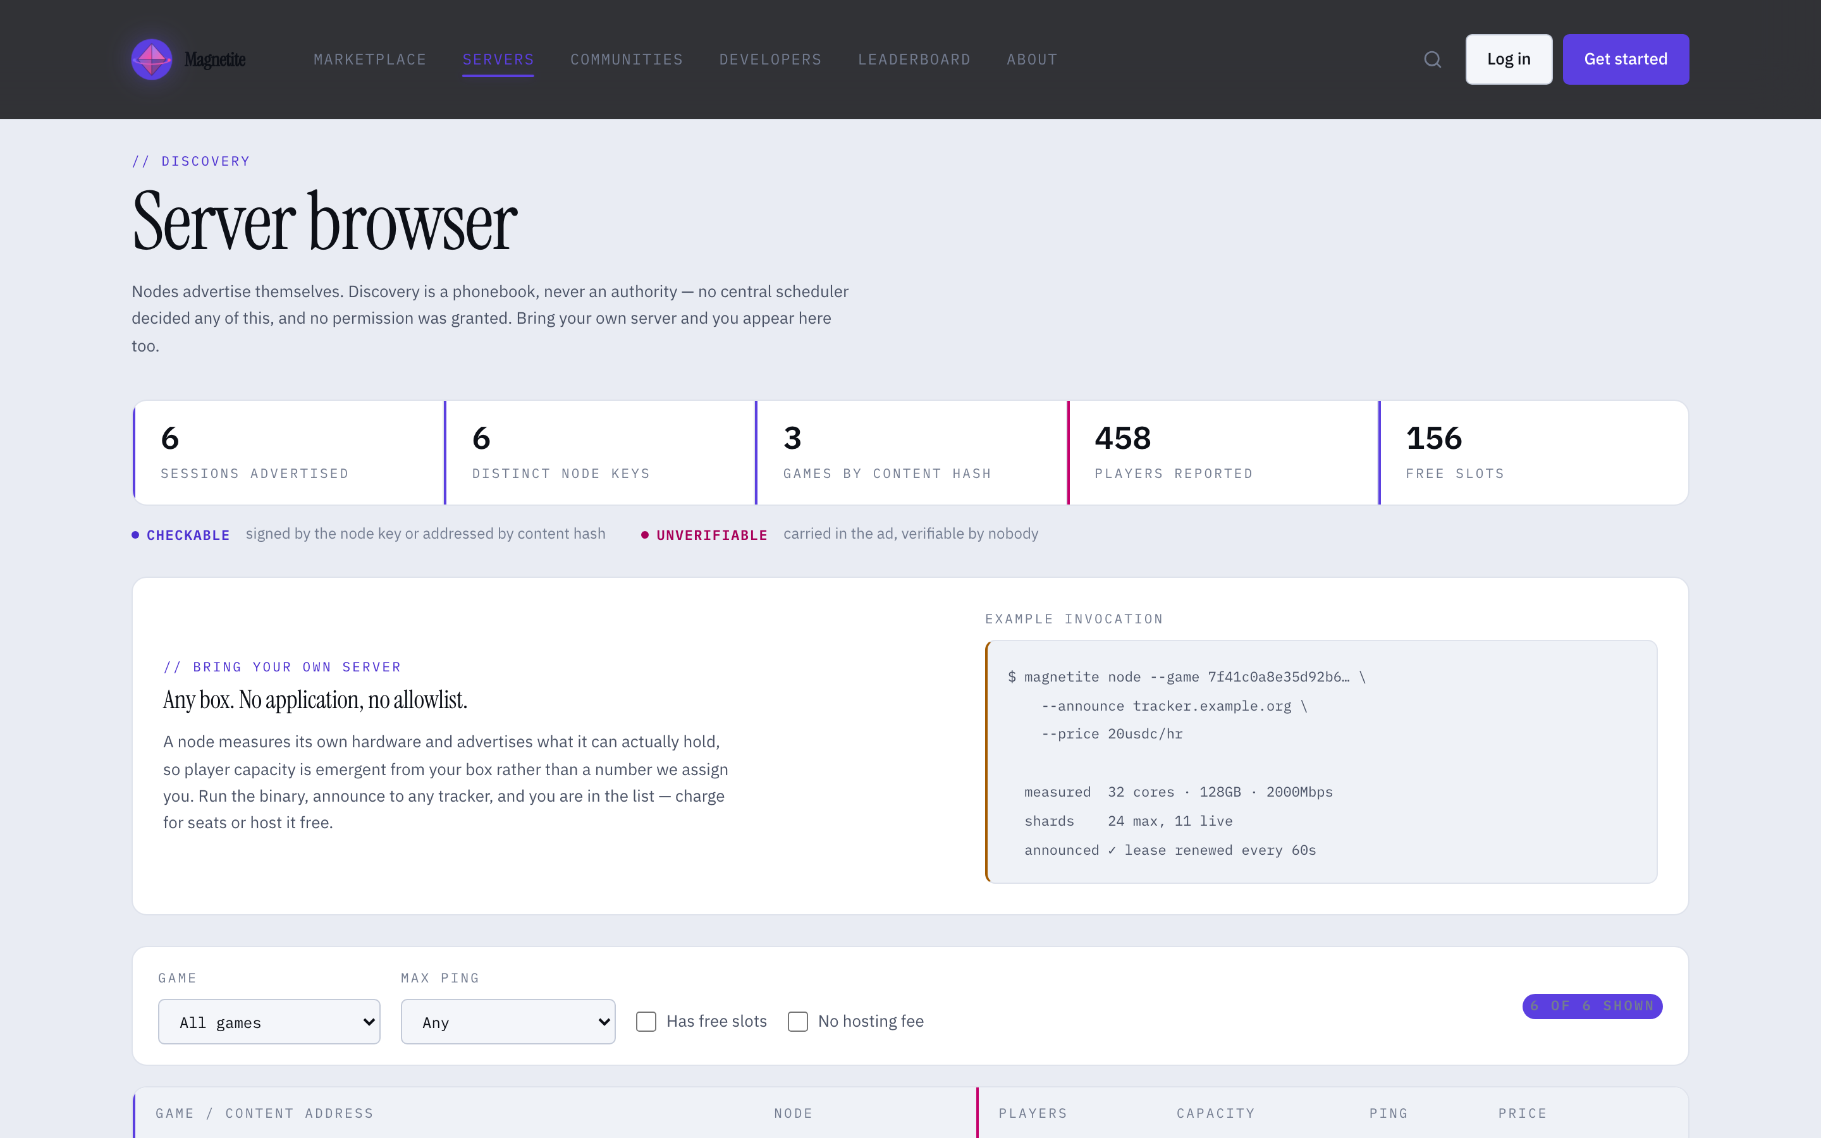The height and width of the screenshot is (1138, 1821).
Task: Open the Marketplace nav item
Action: pyautogui.click(x=369, y=59)
